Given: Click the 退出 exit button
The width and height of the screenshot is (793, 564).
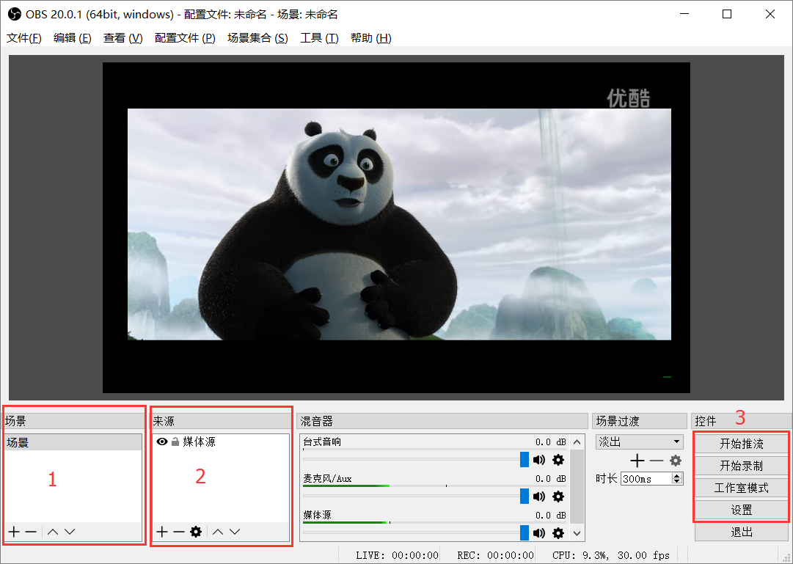Looking at the screenshot, I should (x=742, y=532).
